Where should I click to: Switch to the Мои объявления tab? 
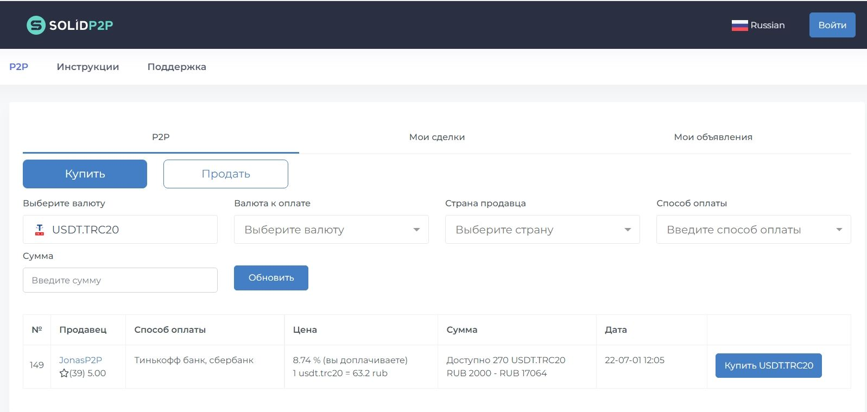(x=713, y=137)
